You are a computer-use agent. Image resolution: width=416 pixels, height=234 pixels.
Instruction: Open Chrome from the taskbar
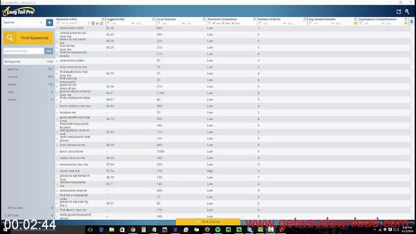133,229
